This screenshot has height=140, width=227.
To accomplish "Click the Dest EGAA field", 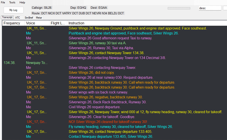I will pos(98,8).
